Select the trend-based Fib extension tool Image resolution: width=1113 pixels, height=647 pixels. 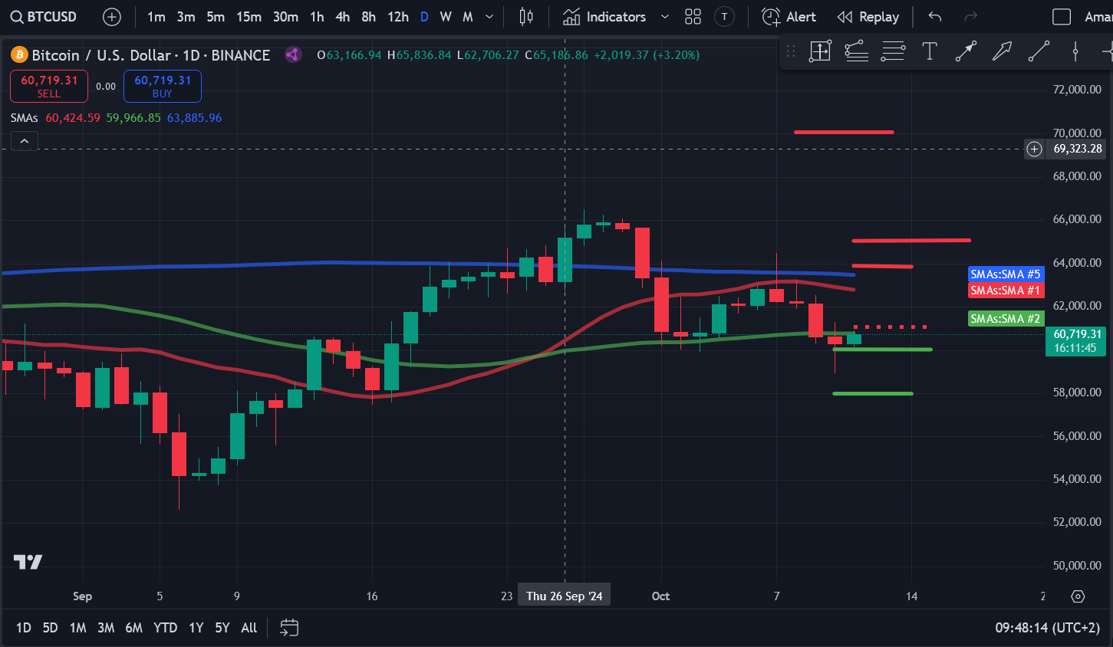point(856,51)
